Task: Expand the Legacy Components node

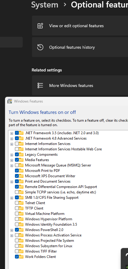Action: point(12,155)
